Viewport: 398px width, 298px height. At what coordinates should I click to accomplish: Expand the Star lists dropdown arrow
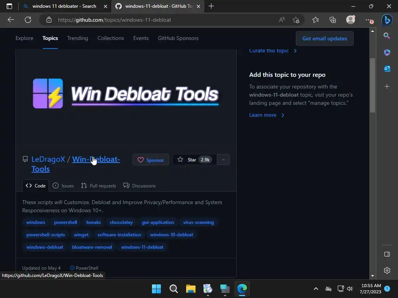click(x=223, y=159)
